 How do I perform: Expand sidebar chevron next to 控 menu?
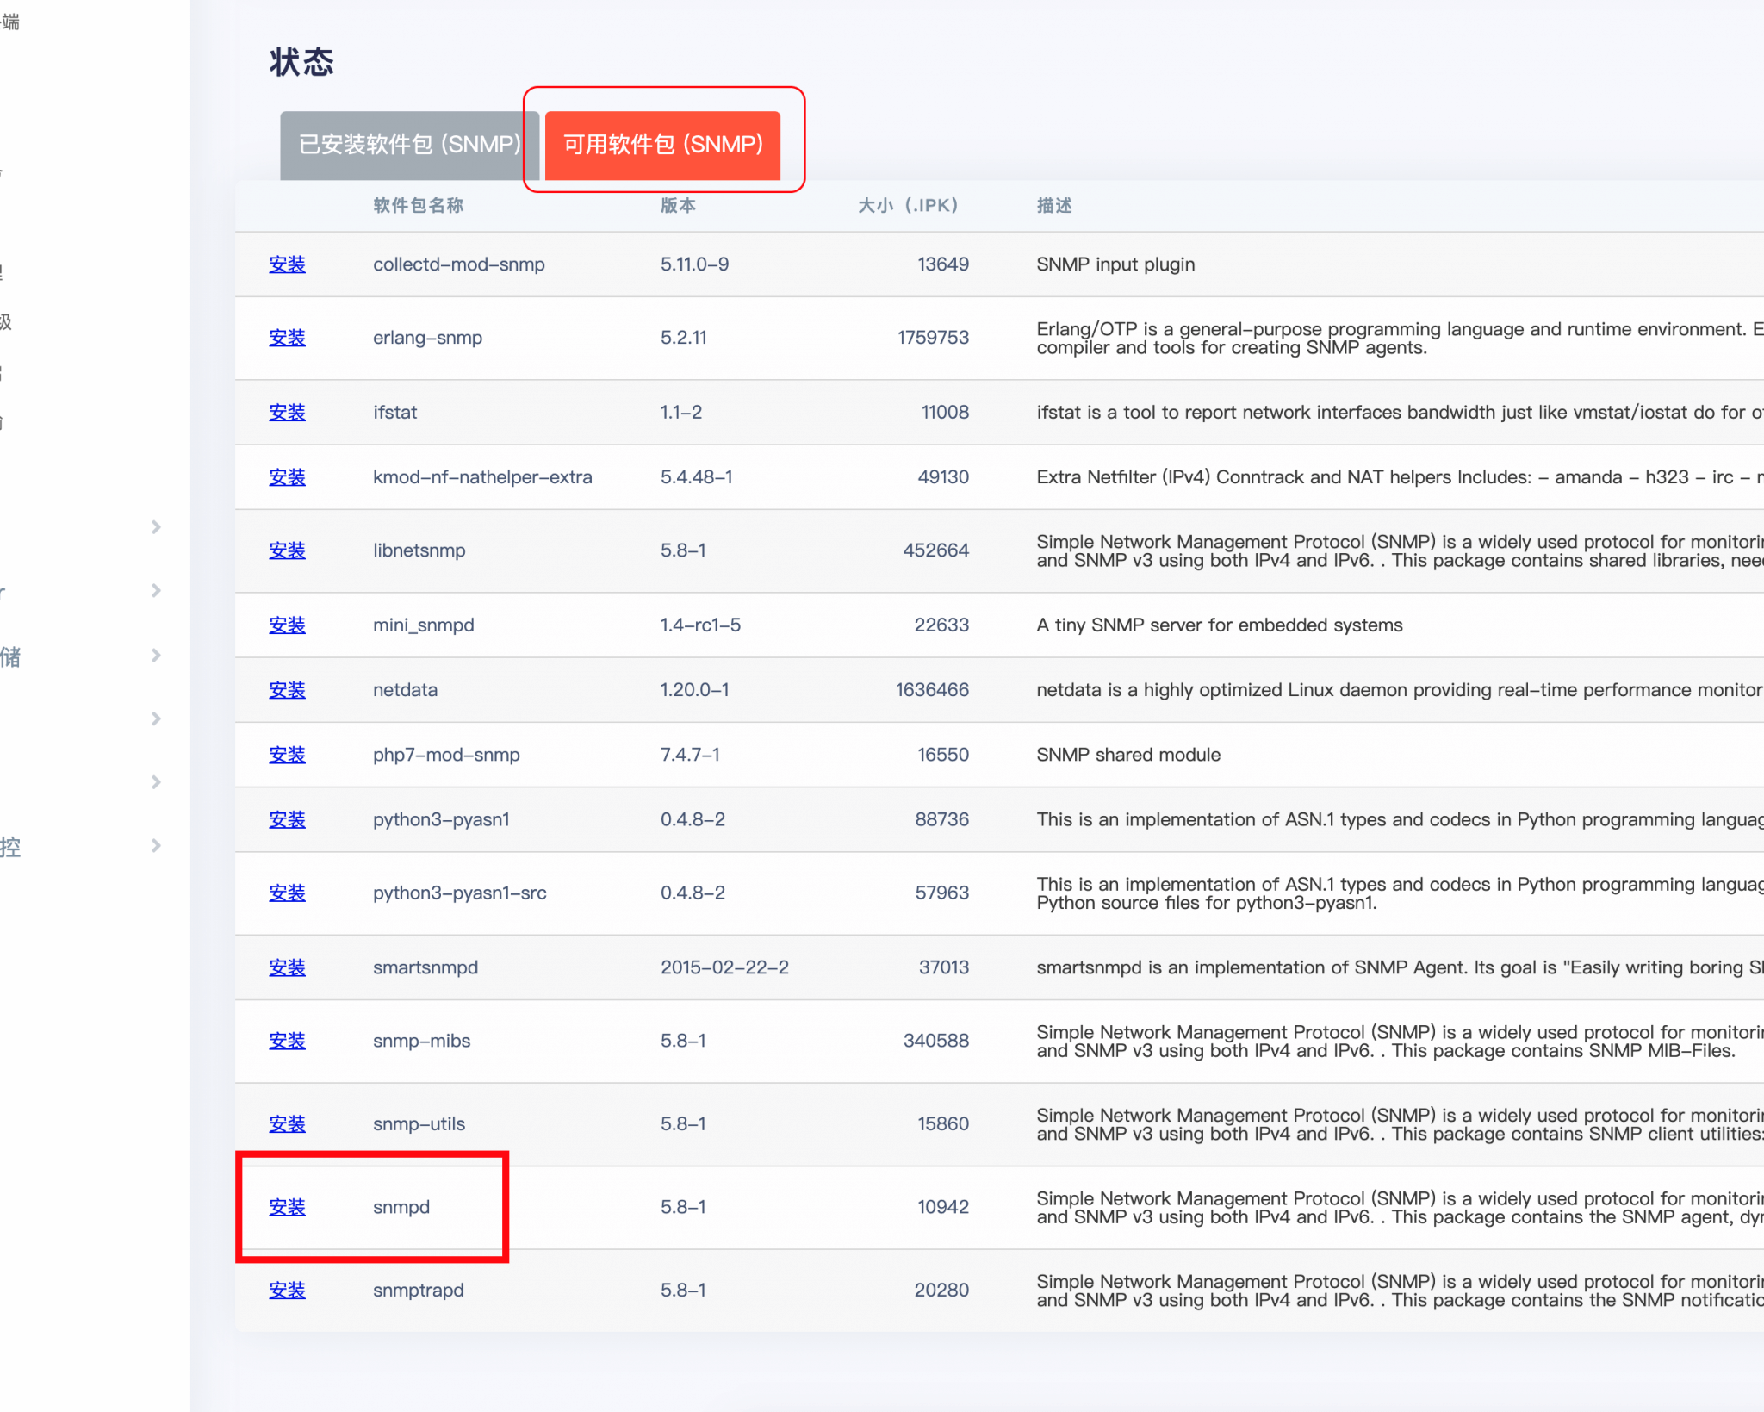click(x=156, y=845)
